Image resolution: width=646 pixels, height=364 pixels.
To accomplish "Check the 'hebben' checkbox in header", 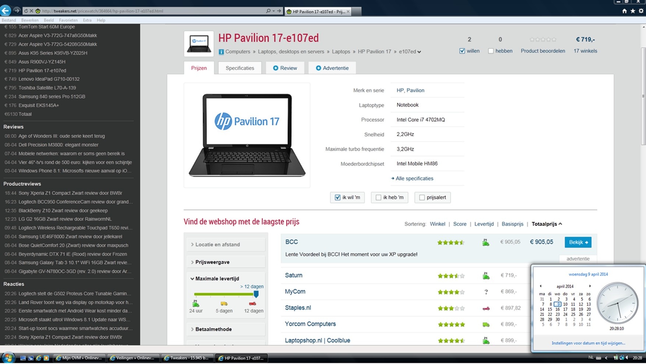I will click(491, 51).
